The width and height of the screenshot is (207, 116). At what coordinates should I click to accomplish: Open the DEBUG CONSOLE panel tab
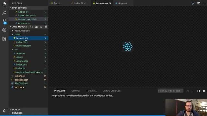pyautogui.click(x=112, y=91)
